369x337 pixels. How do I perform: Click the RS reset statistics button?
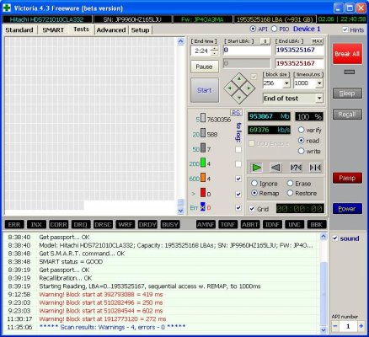click(236, 113)
